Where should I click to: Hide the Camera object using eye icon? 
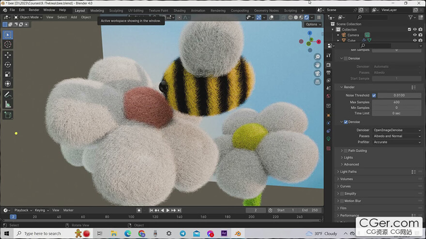[x=414, y=35]
